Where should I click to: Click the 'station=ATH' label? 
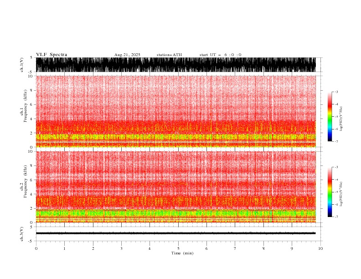pos(169,55)
